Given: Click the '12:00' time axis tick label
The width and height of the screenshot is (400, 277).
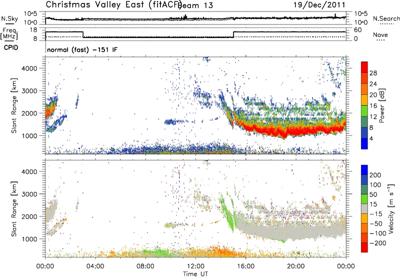Looking at the screenshot, I should (195, 266).
